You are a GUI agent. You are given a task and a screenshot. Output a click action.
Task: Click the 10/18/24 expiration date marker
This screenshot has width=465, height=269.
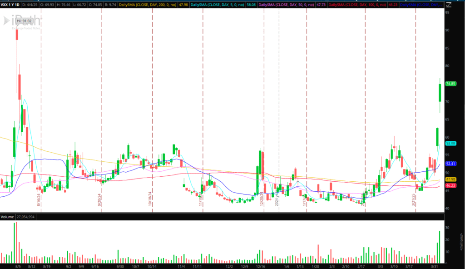150,199
